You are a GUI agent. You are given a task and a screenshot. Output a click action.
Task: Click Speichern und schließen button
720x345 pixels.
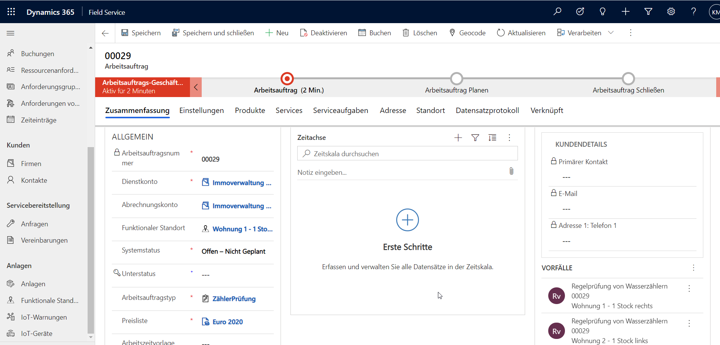213,33
